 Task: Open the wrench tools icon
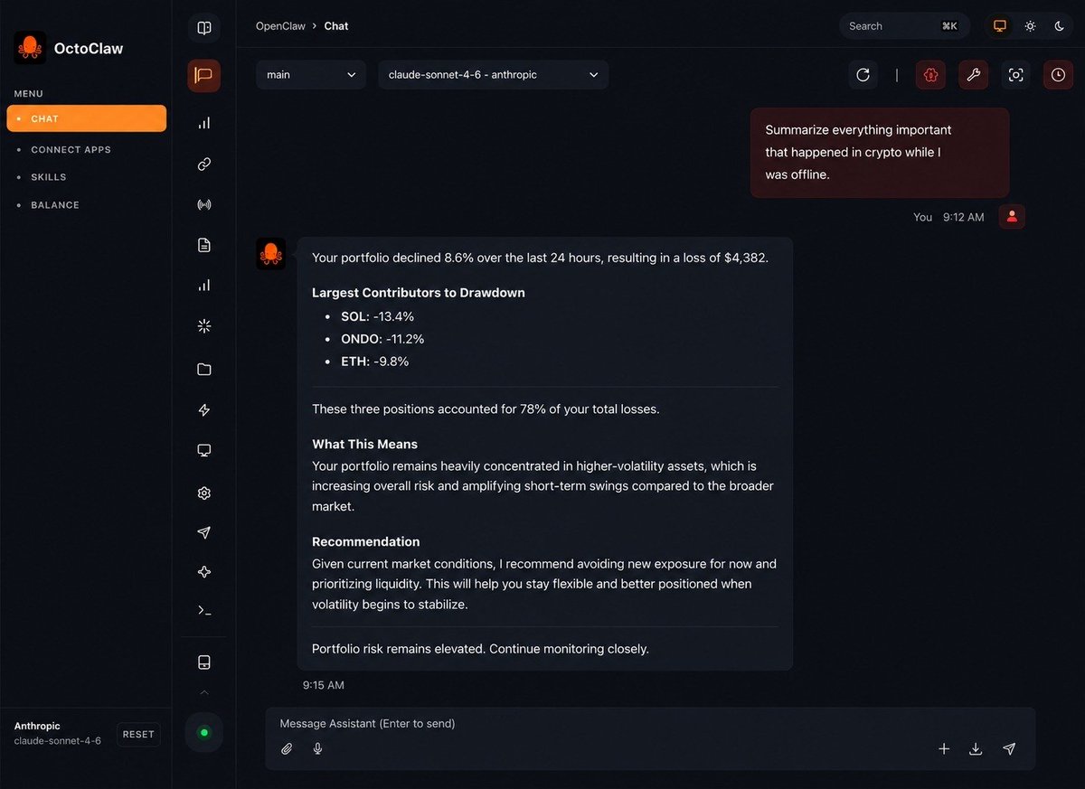click(x=973, y=75)
